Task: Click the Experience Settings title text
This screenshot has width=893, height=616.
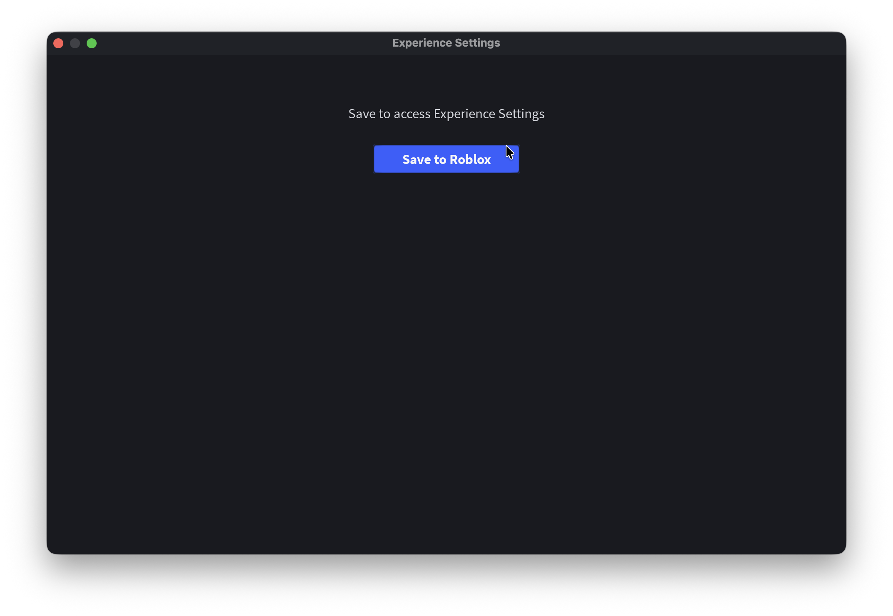Action: 446,43
